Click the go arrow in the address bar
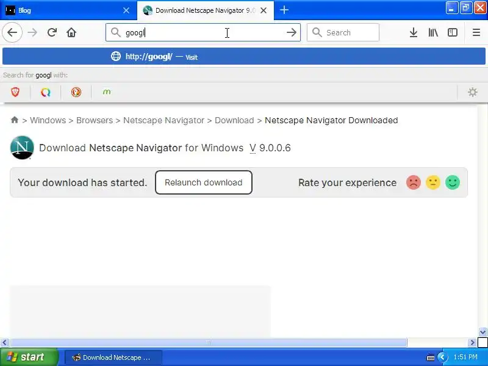 tap(292, 32)
